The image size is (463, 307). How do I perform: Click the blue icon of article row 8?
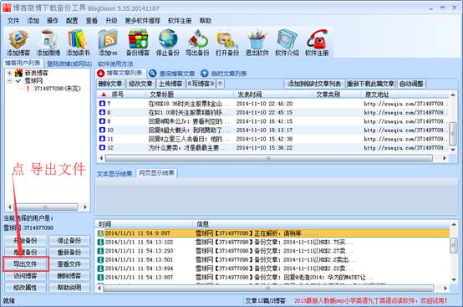coord(102,112)
